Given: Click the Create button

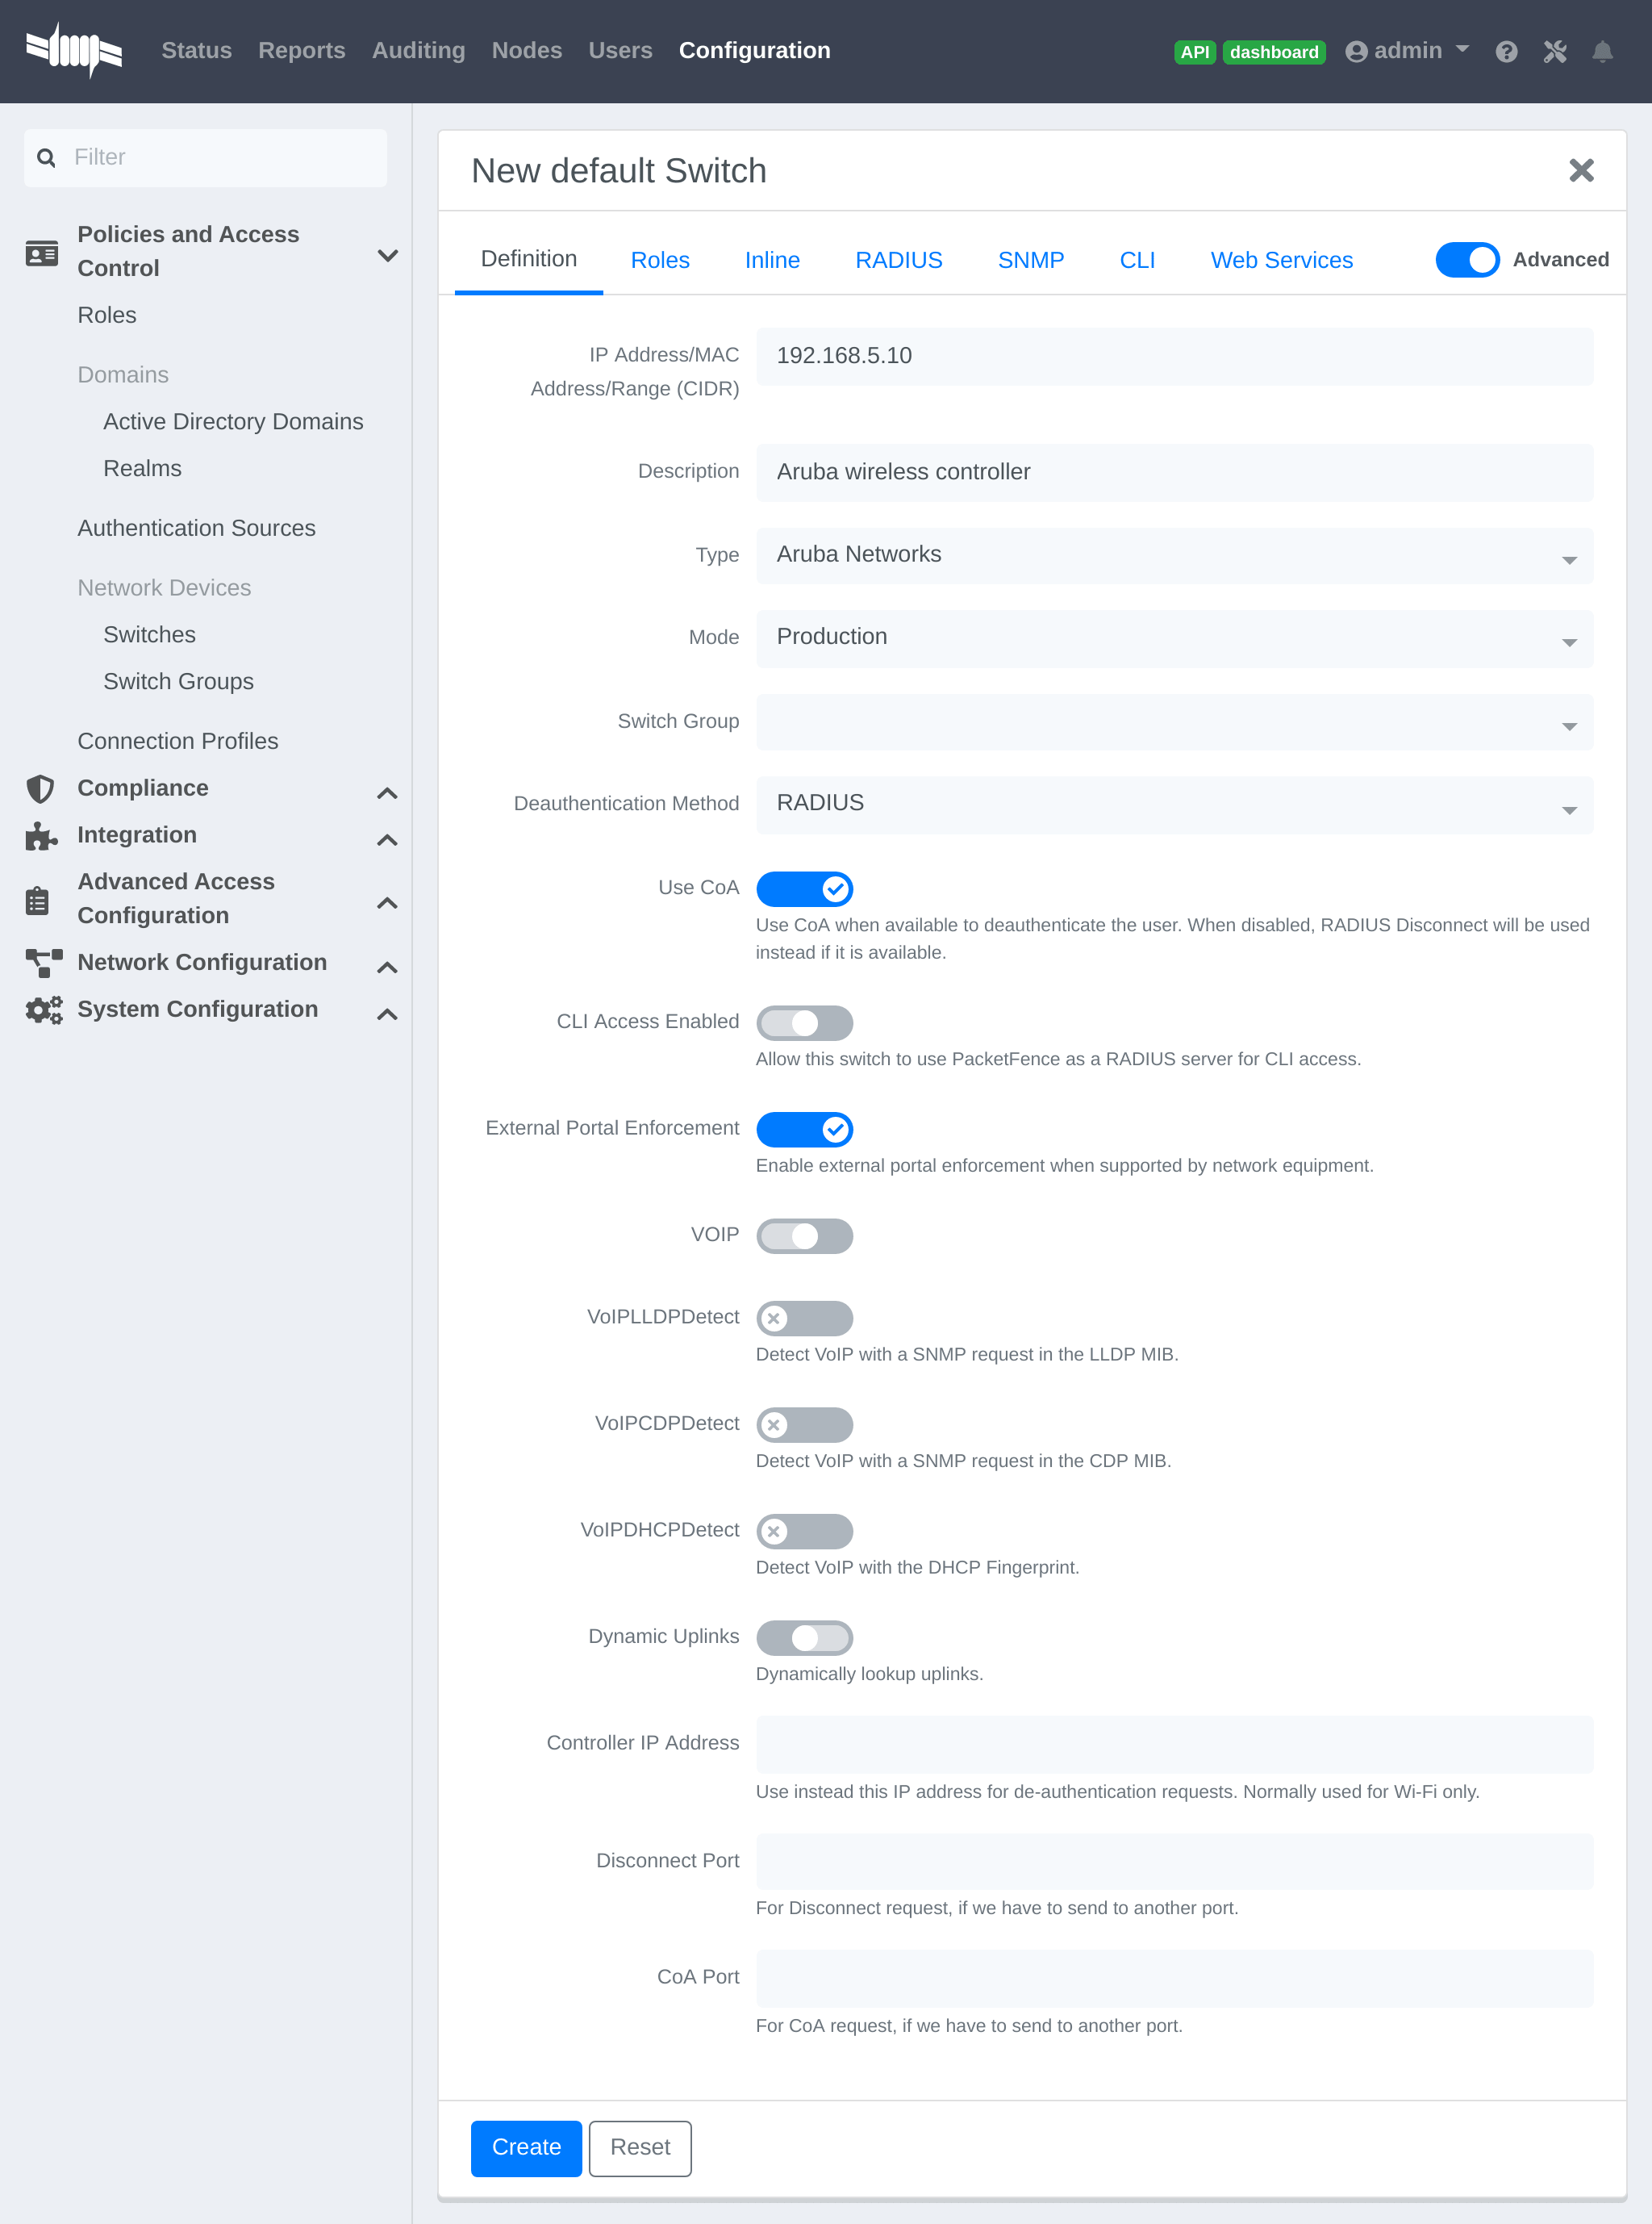Looking at the screenshot, I should click(x=526, y=2148).
